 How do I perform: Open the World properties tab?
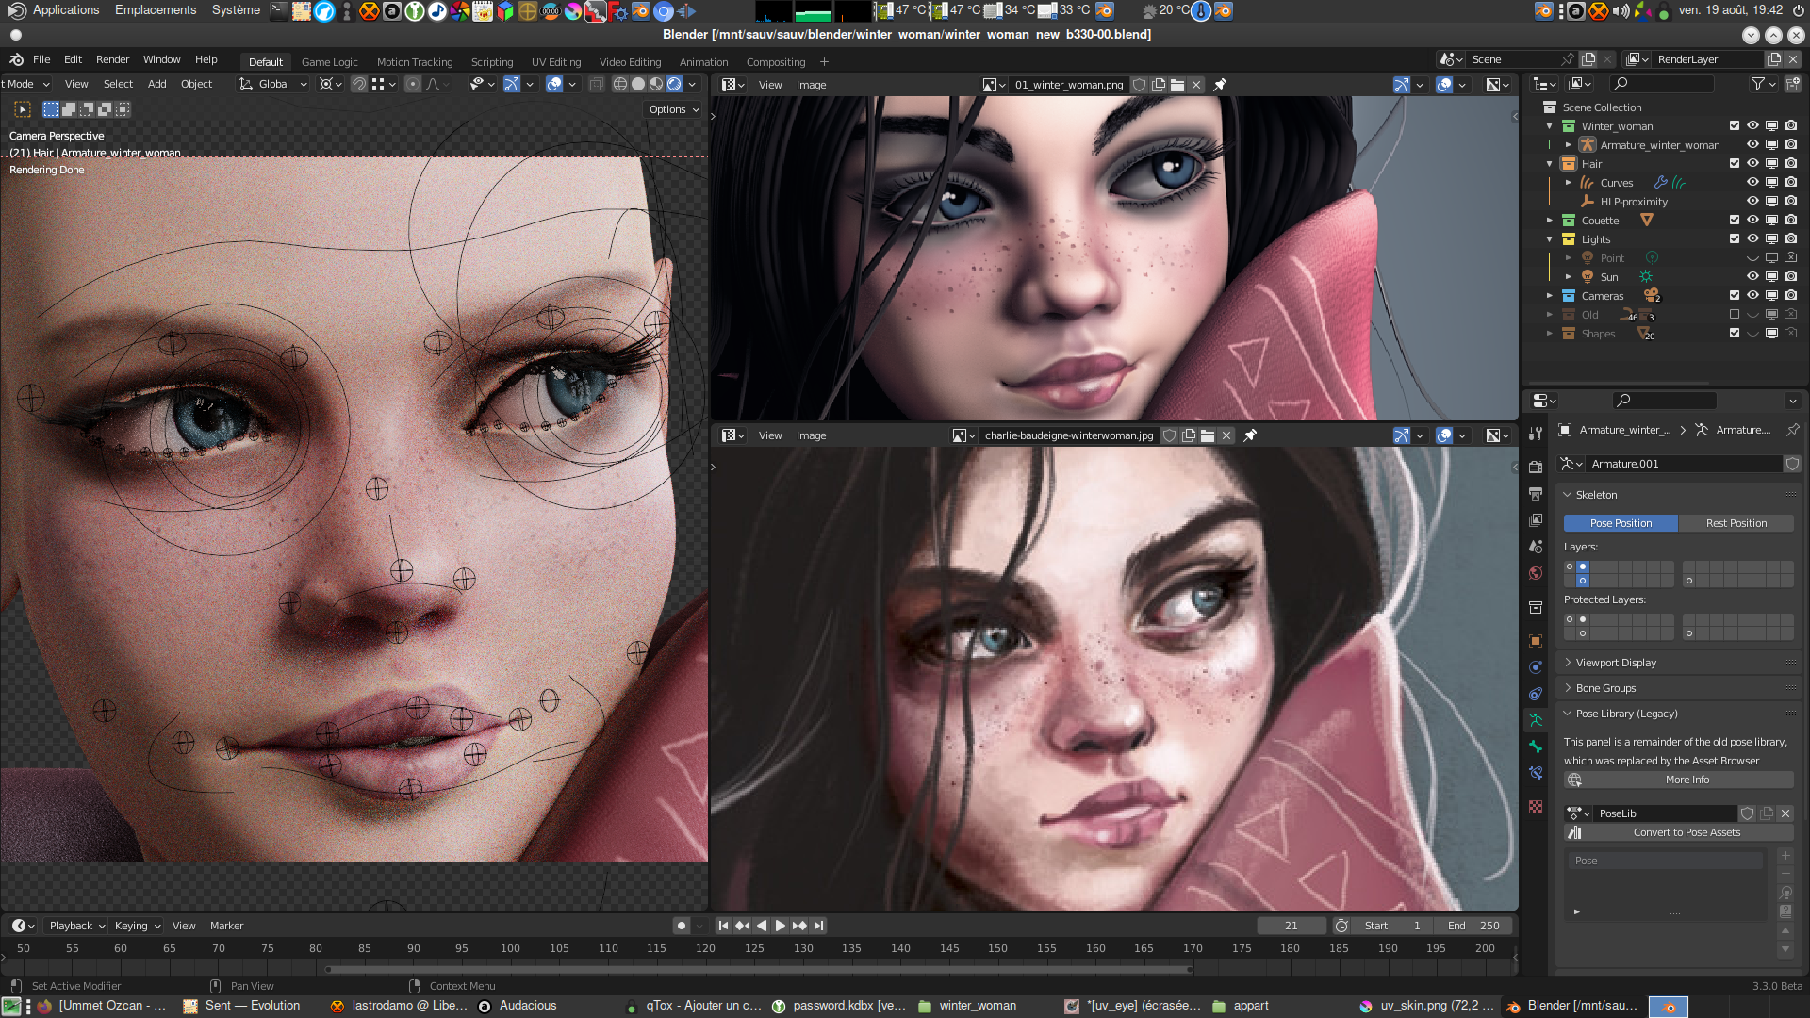pos(1536,573)
